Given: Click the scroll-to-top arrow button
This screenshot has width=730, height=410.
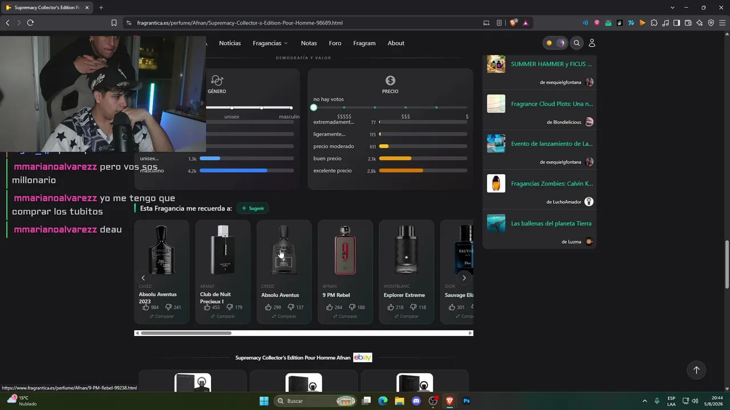Looking at the screenshot, I should pyautogui.click(x=696, y=370).
